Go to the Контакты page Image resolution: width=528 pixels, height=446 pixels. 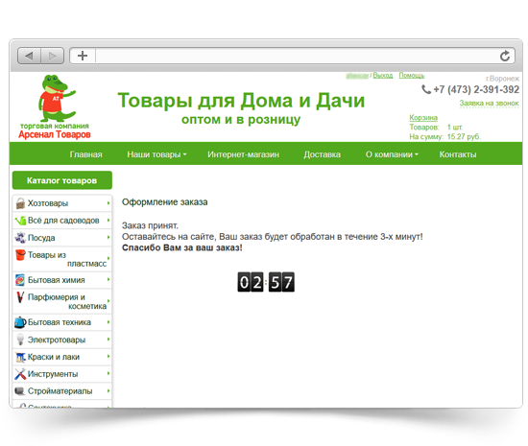tap(458, 154)
